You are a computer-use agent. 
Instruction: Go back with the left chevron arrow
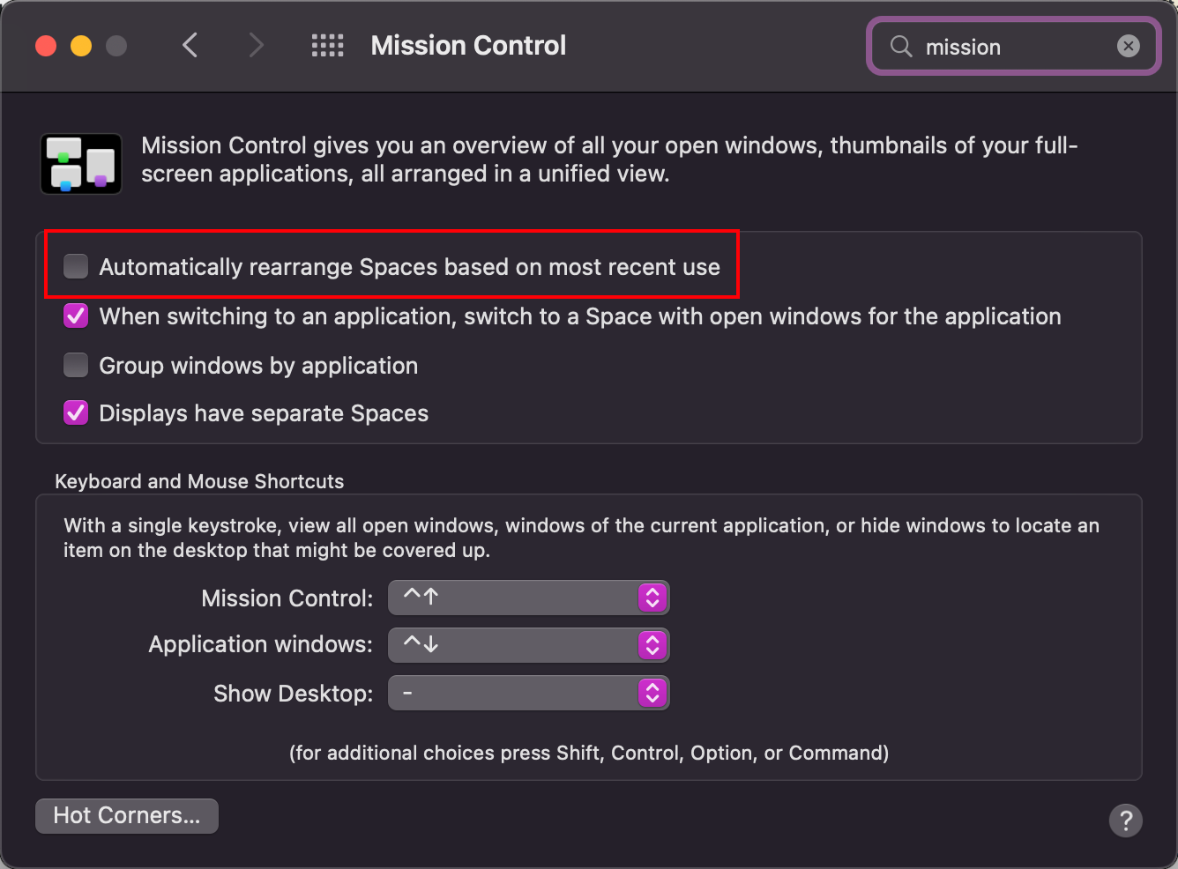(x=190, y=45)
